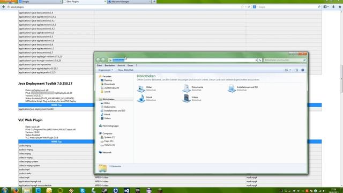The width and height of the screenshot is (343, 193).
Task: Open the Extras menu in Explorer
Action: 130,65
